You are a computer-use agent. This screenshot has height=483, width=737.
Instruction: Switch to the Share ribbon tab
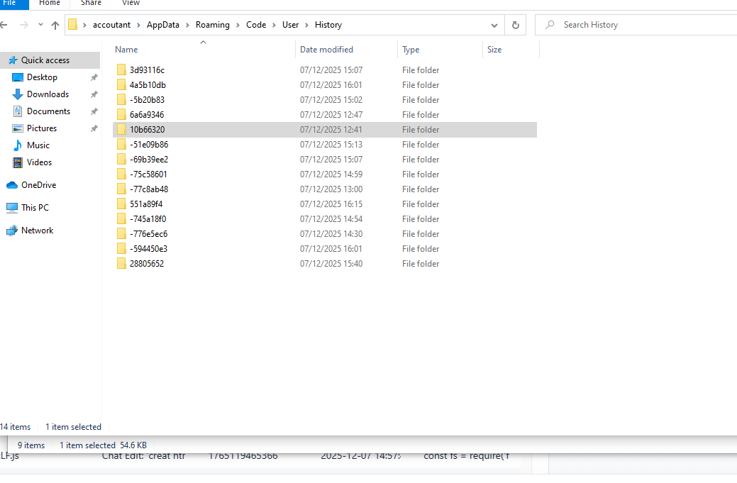[91, 4]
